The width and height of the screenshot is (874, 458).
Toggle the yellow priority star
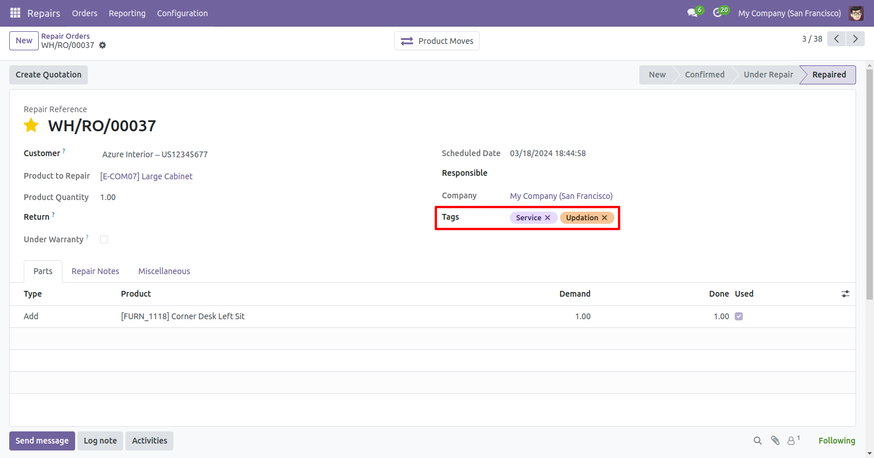pos(31,125)
